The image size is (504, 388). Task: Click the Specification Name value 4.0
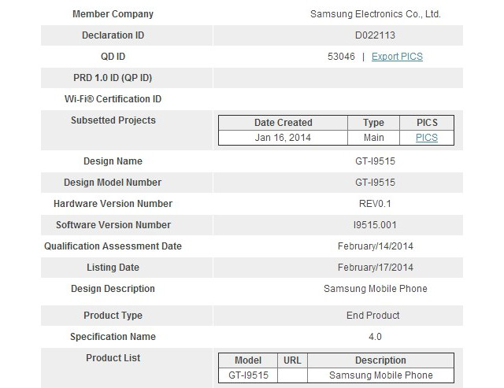(375, 337)
